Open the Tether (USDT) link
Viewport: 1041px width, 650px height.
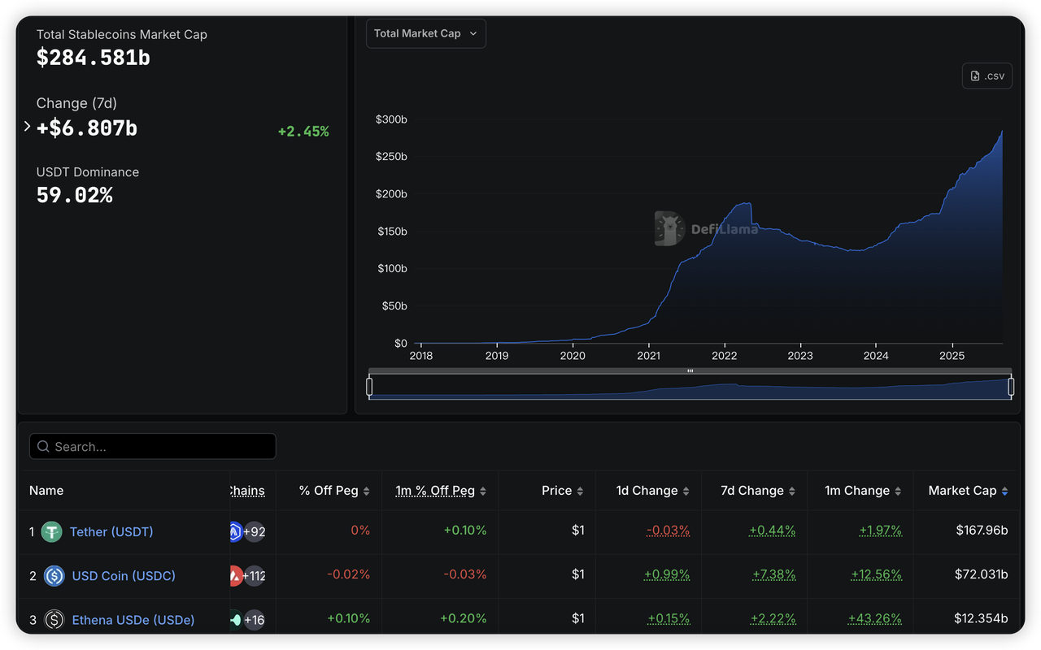111,532
